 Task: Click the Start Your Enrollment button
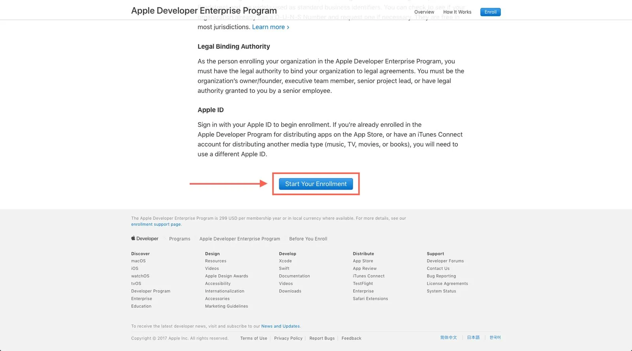[316, 184]
